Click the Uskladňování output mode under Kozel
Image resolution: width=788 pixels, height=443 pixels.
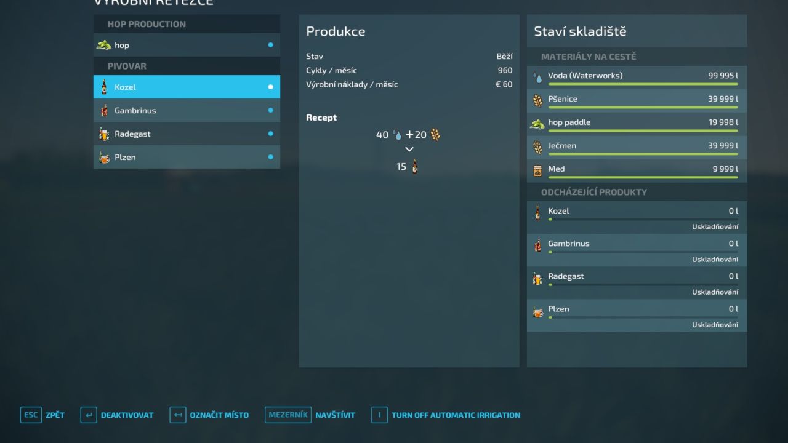[714, 227]
